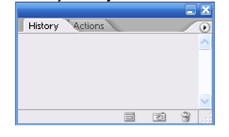The height and width of the screenshot is (137, 229).
Task: Click footer space between camera and trash
Action: (173, 117)
